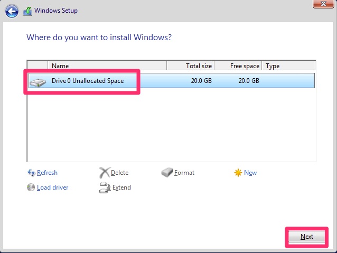Create a partition with the New link
337x253 pixels.
[x=250, y=173]
